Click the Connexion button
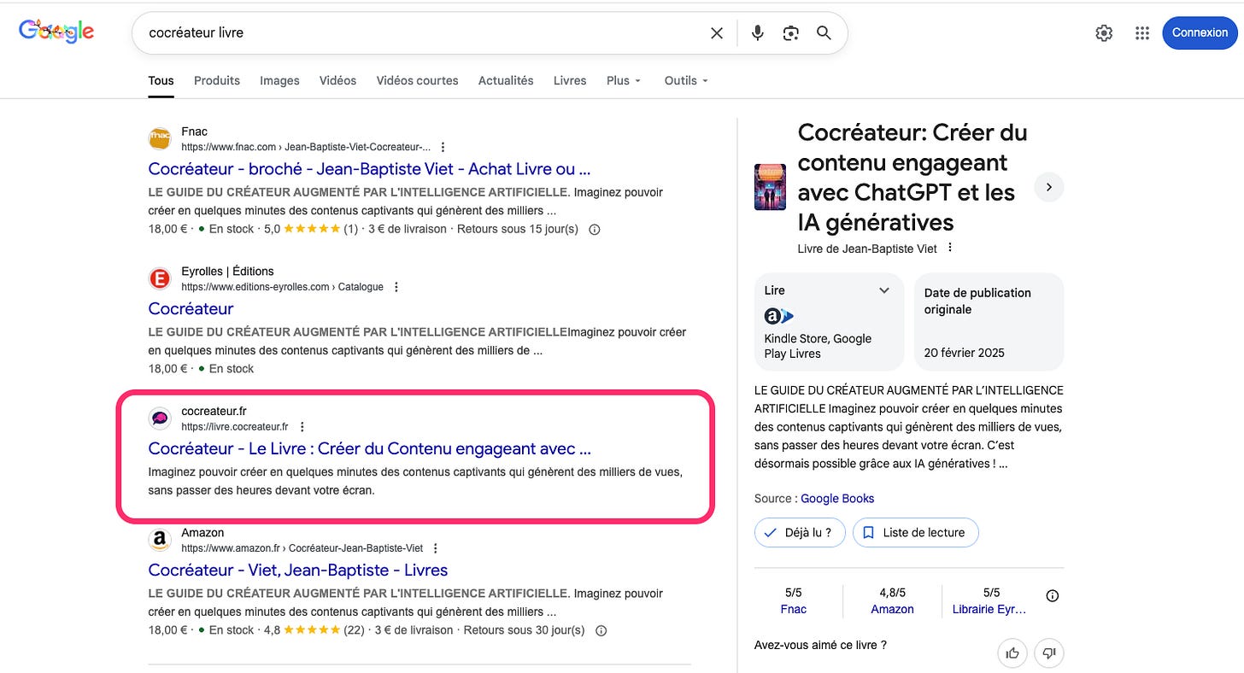The width and height of the screenshot is (1244, 673). click(1200, 32)
